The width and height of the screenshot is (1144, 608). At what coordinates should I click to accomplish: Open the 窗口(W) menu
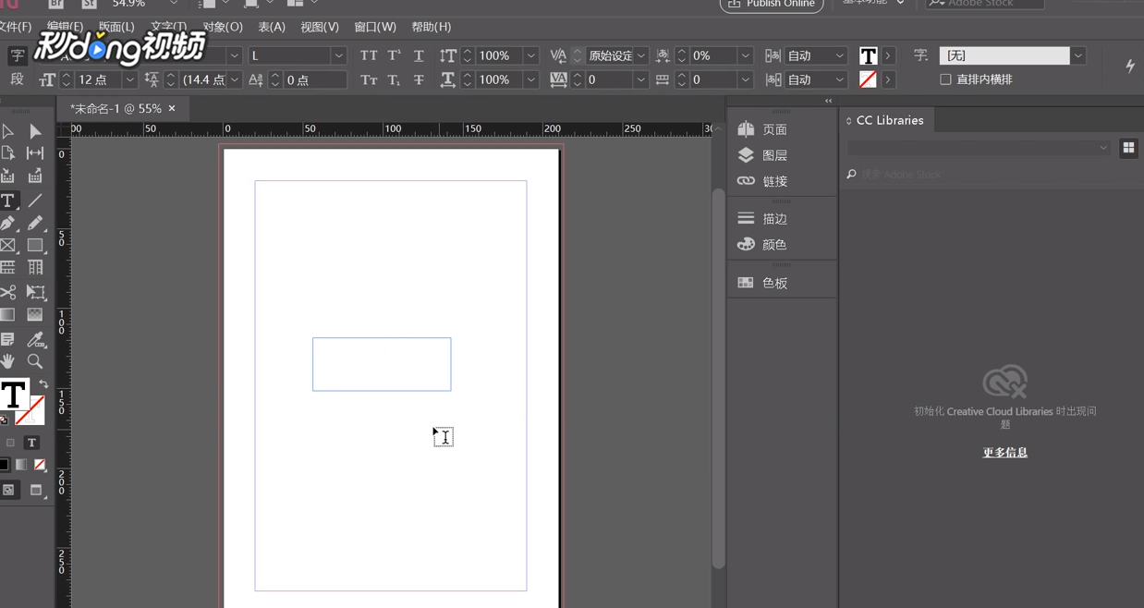[375, 28]
